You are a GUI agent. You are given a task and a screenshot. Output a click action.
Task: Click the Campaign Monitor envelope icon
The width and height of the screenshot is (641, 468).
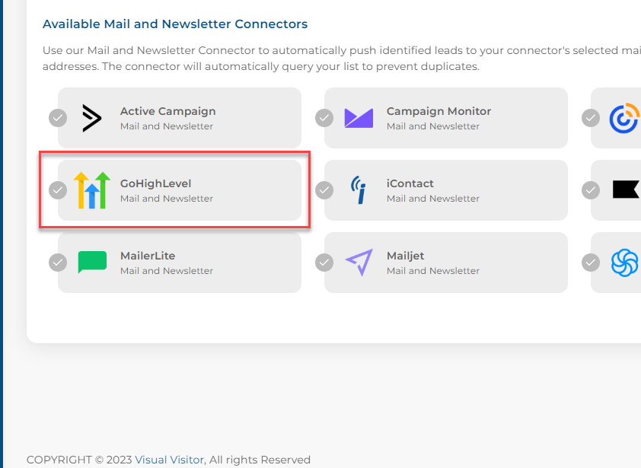tap(359, 118)
